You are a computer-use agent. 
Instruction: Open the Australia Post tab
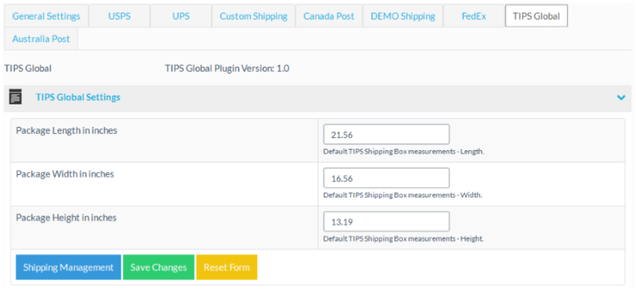[x=41, y=39]
